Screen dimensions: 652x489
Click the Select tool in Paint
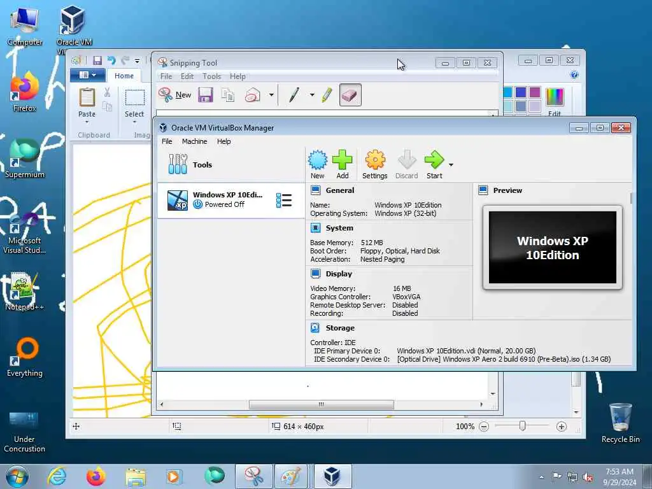[134, 103]
